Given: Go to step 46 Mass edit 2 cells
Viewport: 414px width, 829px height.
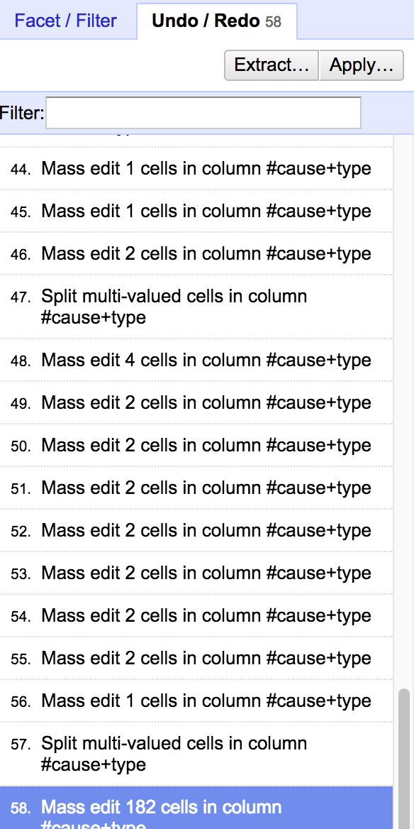Looking at the screenshot, I should tap(196, 254).
